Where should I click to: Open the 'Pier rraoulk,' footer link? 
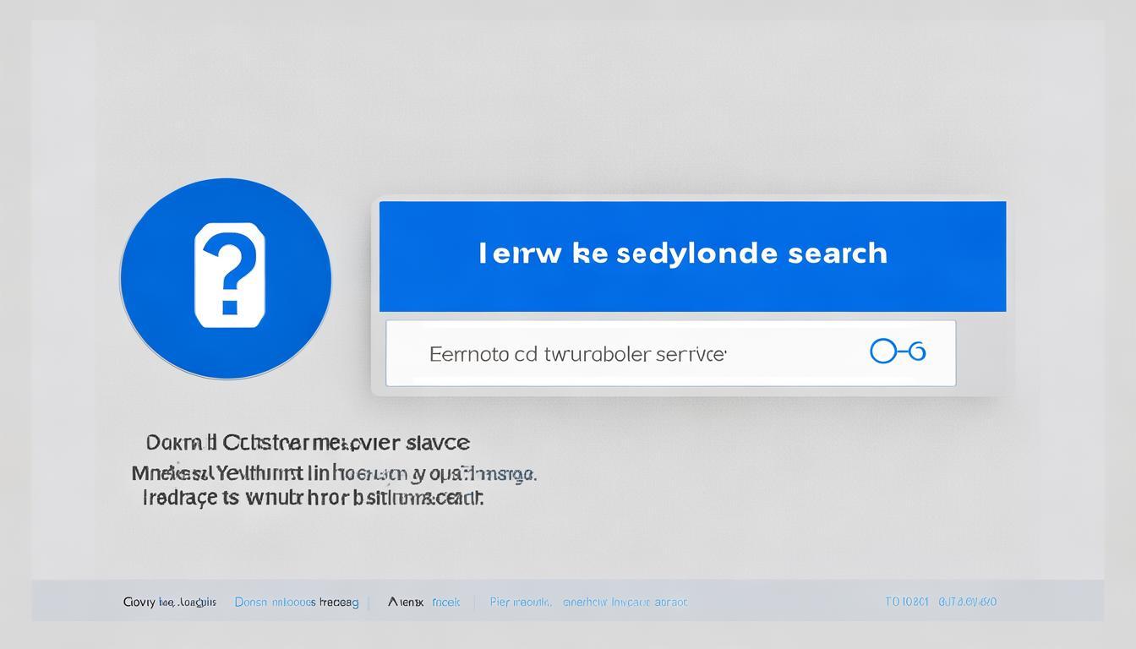(521, 603)
